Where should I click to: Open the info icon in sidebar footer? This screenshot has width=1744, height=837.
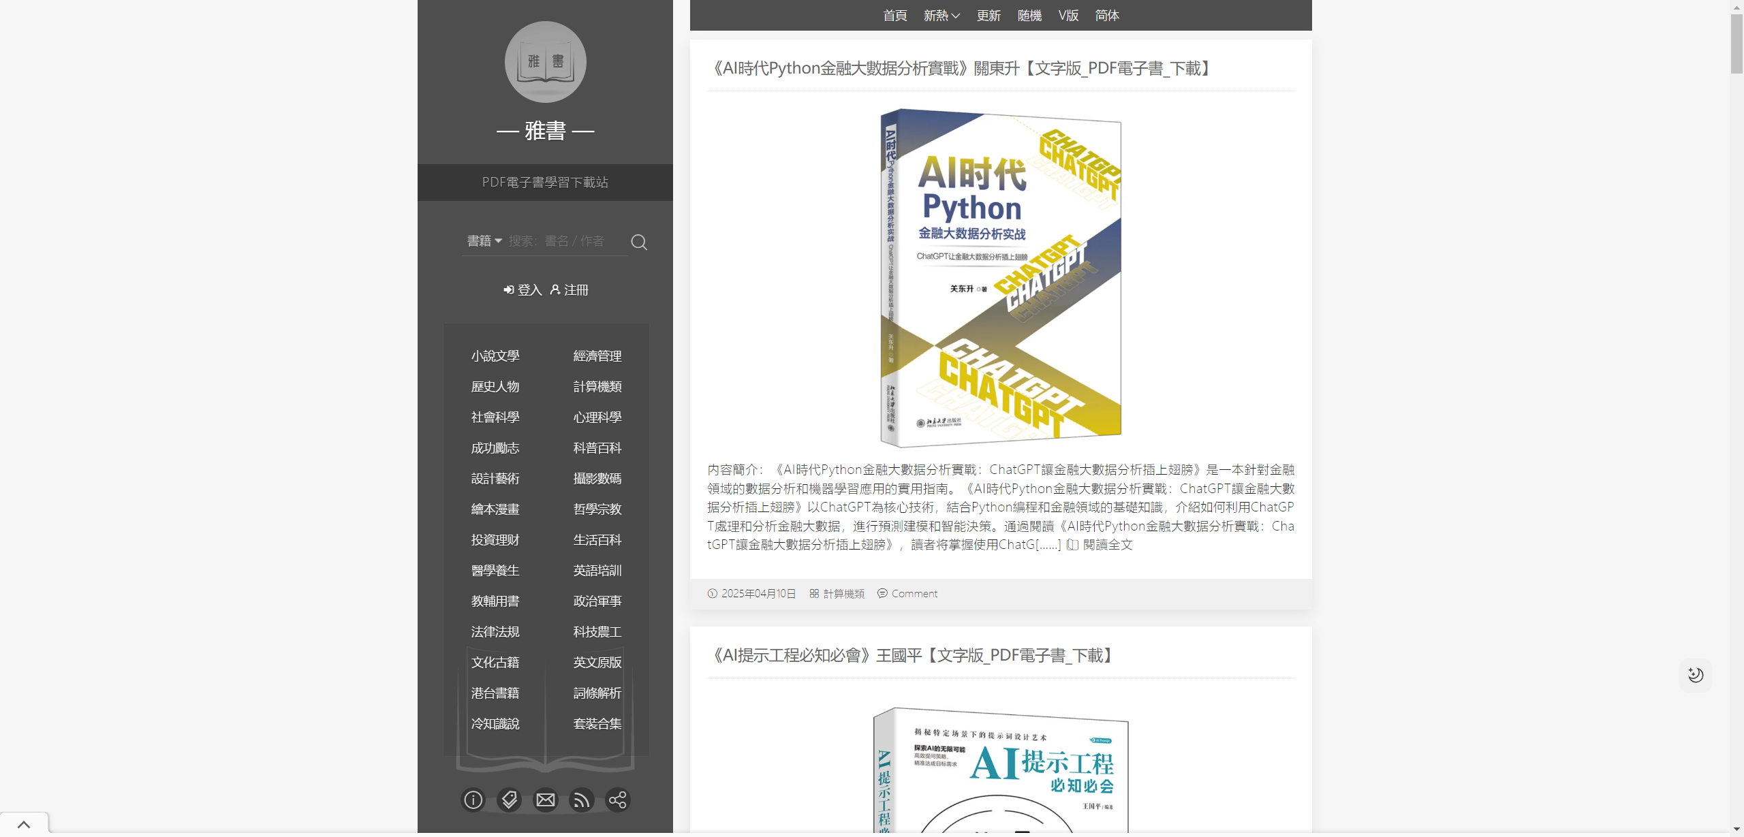473,800
